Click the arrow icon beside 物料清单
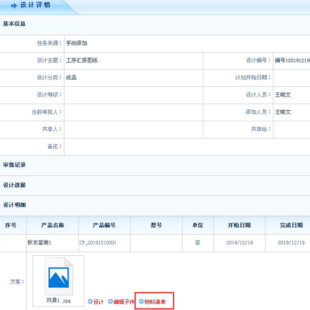Image resolution: width=310 pixels, height=310 pixels. click(x=141, y=302)
